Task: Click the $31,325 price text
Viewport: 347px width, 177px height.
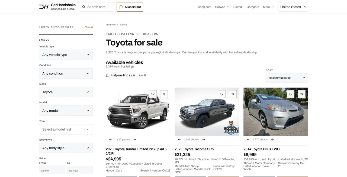Action: tap(182, 155)
